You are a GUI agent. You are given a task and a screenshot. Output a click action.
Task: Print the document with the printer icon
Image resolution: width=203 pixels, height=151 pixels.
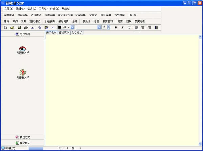coord(26,27)
